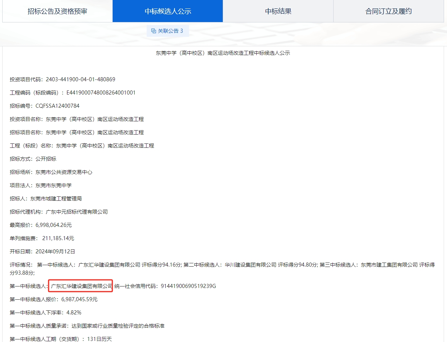Switch to the 中标结果 tab
The width and height of the screenshot is (447, 342).
278,11
